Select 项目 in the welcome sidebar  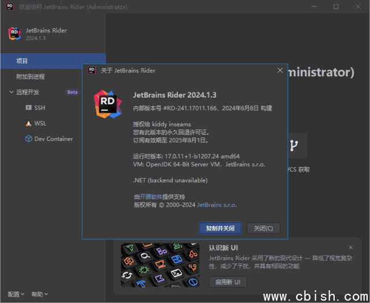pos(53,61)
